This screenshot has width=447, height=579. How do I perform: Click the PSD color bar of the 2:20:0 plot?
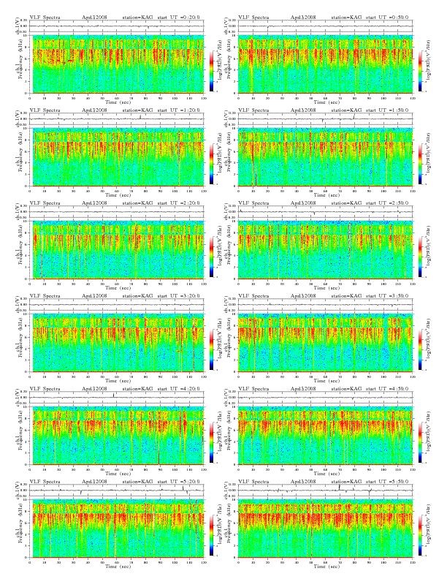211,257
